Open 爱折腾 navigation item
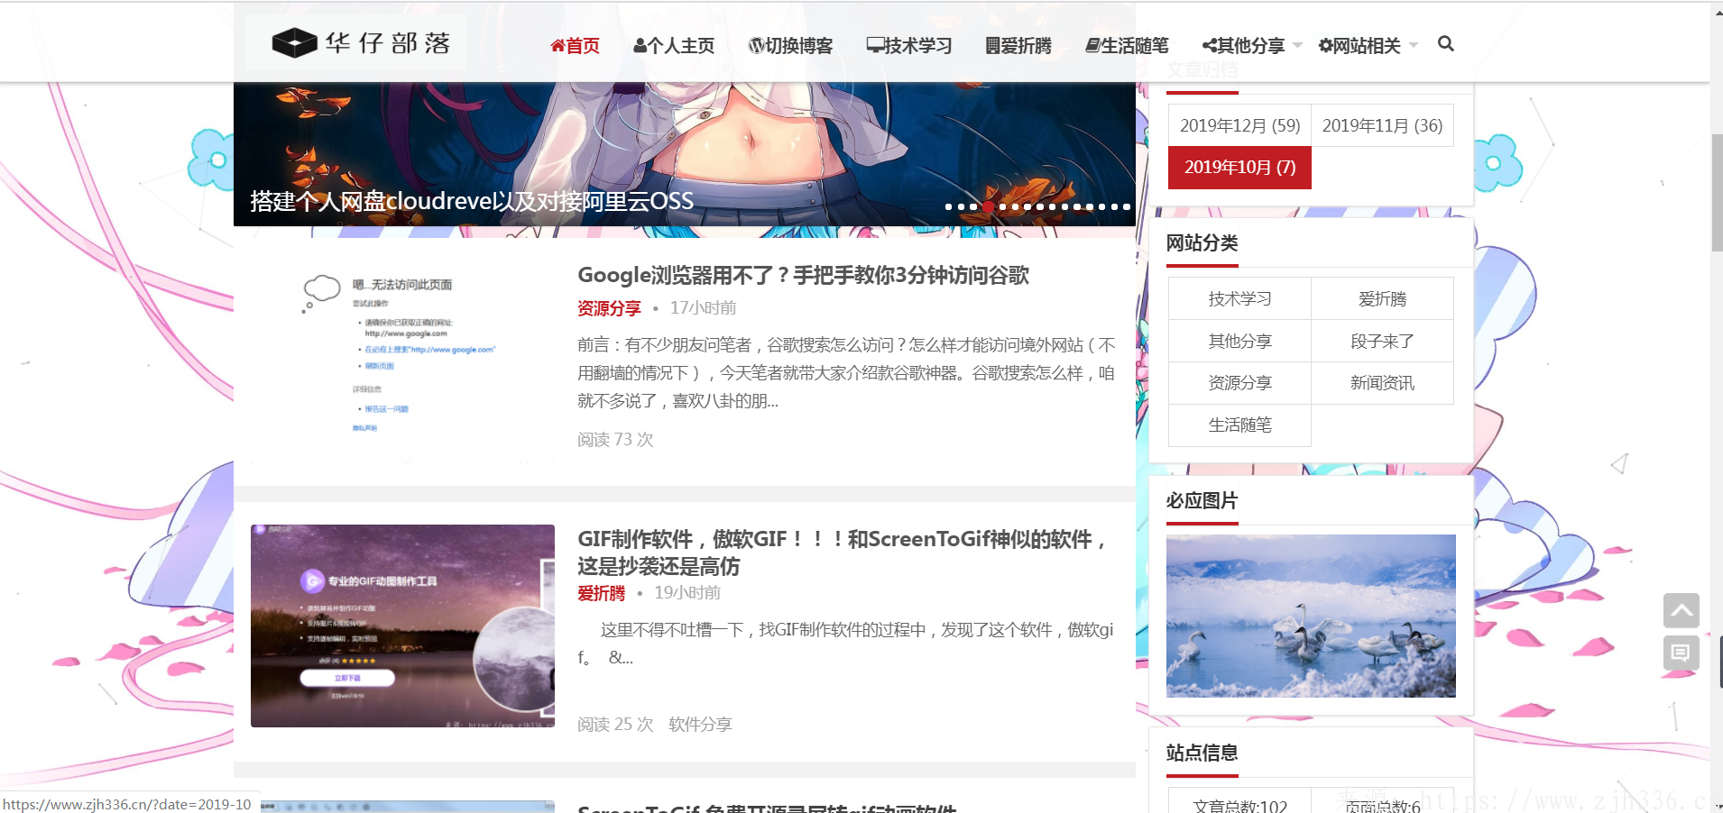 click(1018, 46)
